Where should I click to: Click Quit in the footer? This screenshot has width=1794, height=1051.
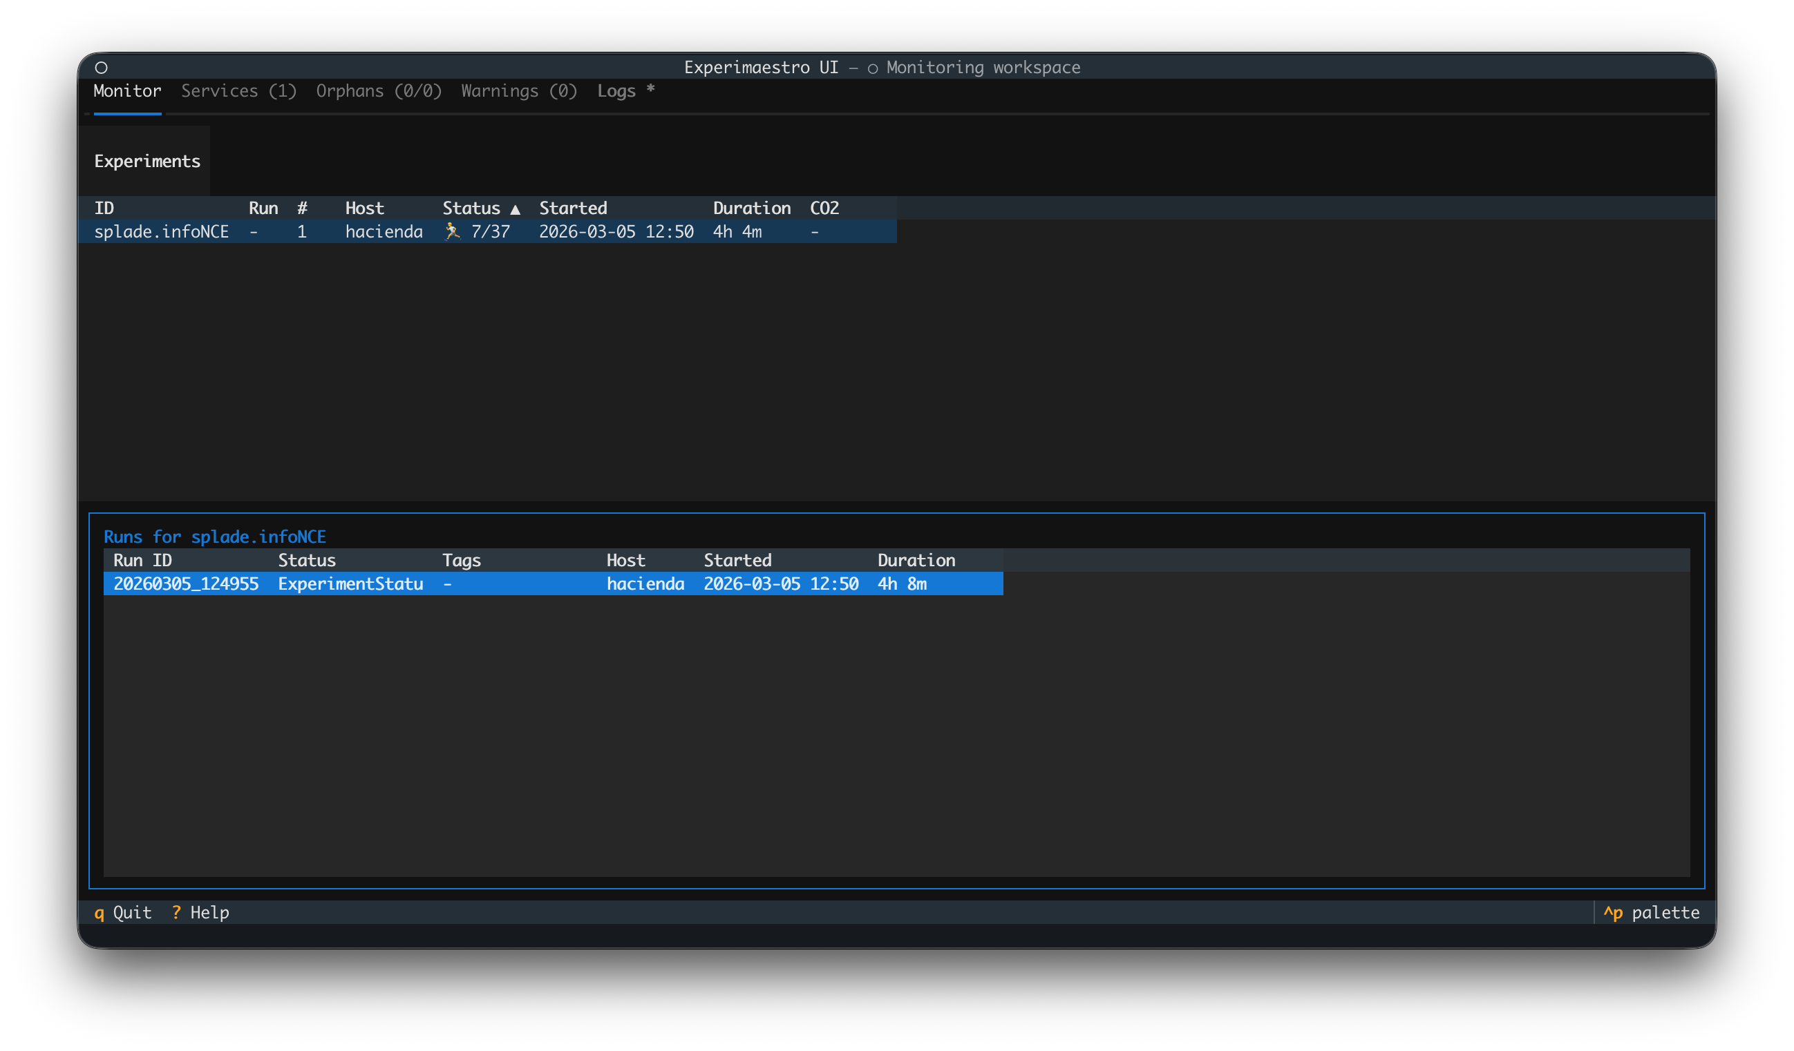[x=123, y=913]
